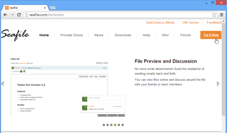The image size is (227, 133).
Task: Click the vertical scrollbar up arrow
Action: [224, 21]
